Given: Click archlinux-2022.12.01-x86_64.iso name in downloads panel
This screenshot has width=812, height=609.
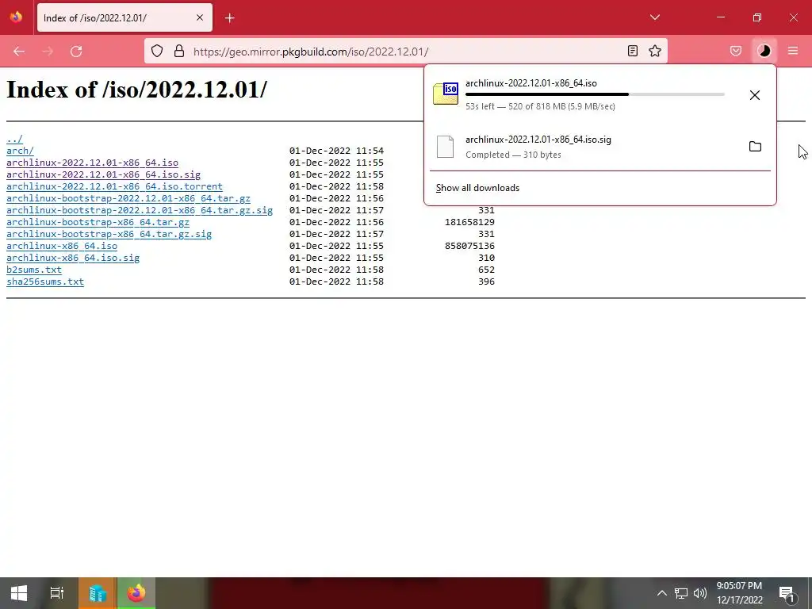Looking at the screenshot, I should click(x=531, y=82).
